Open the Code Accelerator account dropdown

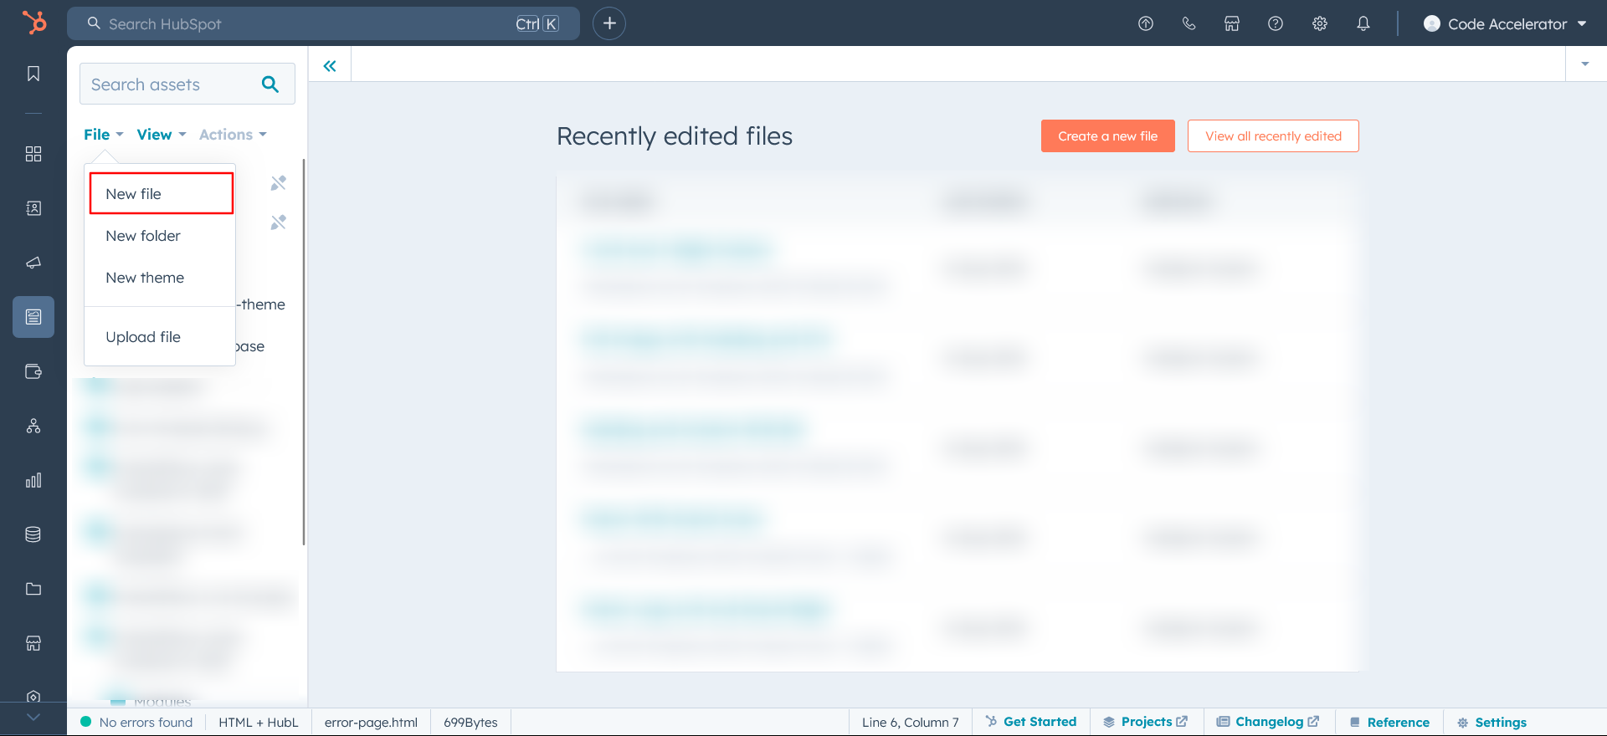click(x=1505, y=23)
